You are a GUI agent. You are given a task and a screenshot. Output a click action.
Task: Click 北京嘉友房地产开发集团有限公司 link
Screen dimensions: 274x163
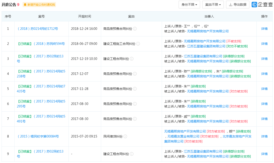pyautogui.click(x=208, y=139)
